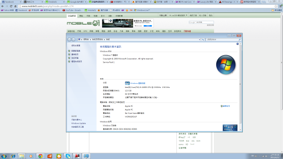Click the taskbar clock and date

(x=275, y=156)
